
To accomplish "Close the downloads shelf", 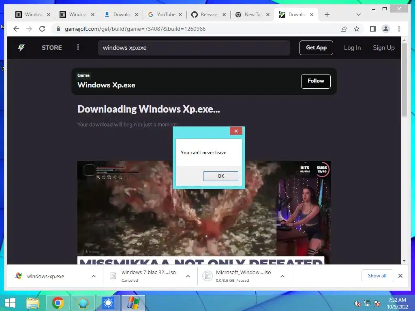I will tap(400, 276).
